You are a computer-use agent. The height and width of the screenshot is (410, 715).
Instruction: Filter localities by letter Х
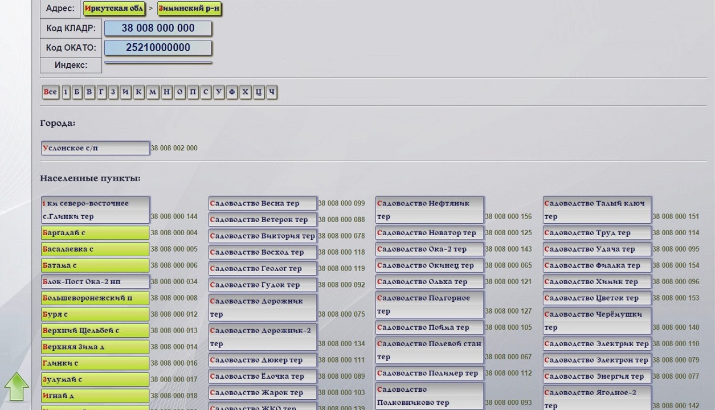coord(246,92)
